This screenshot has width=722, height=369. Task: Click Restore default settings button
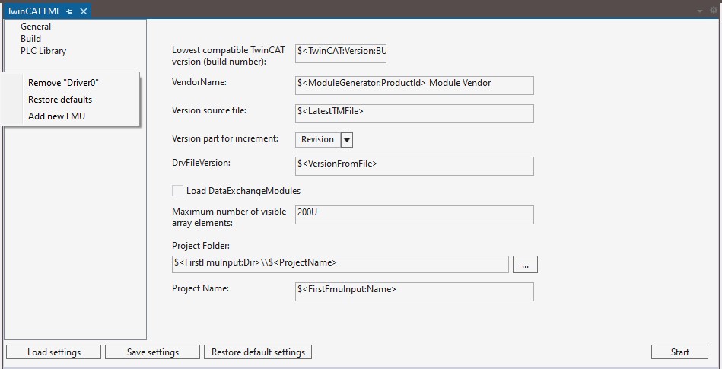coord(258,352)
